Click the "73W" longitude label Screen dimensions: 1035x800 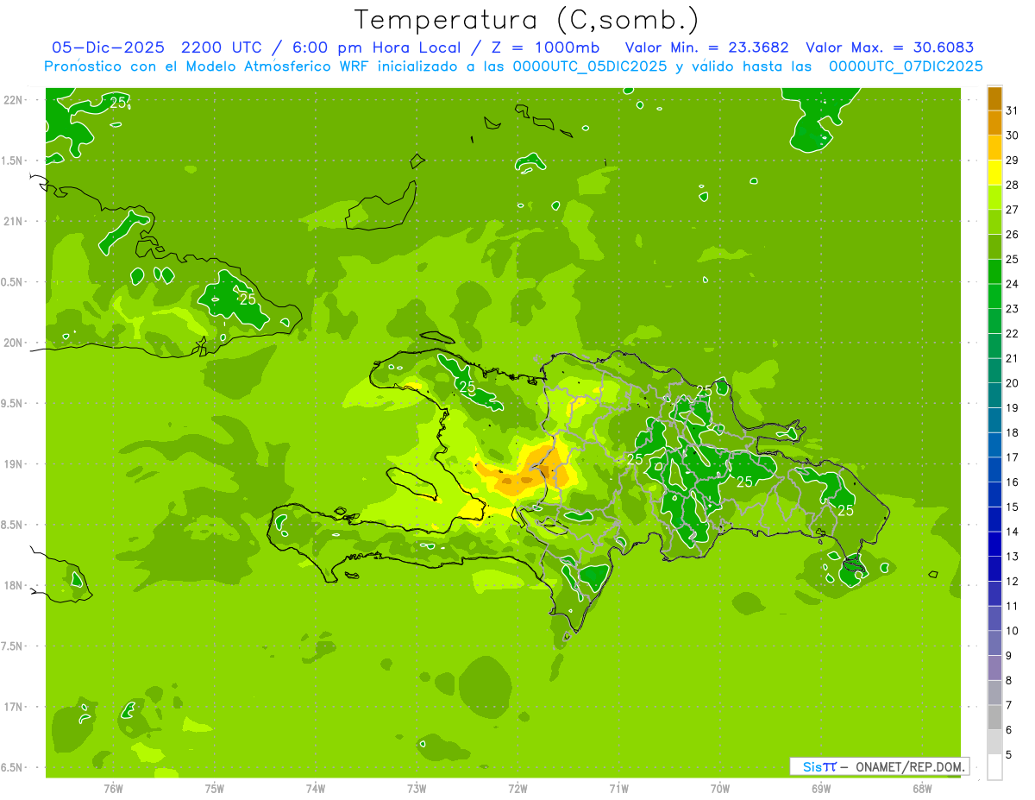[x=417, y=789]
